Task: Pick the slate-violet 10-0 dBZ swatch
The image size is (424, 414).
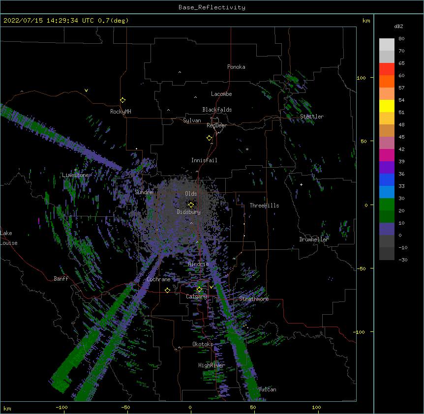Action: pos(387,229)
